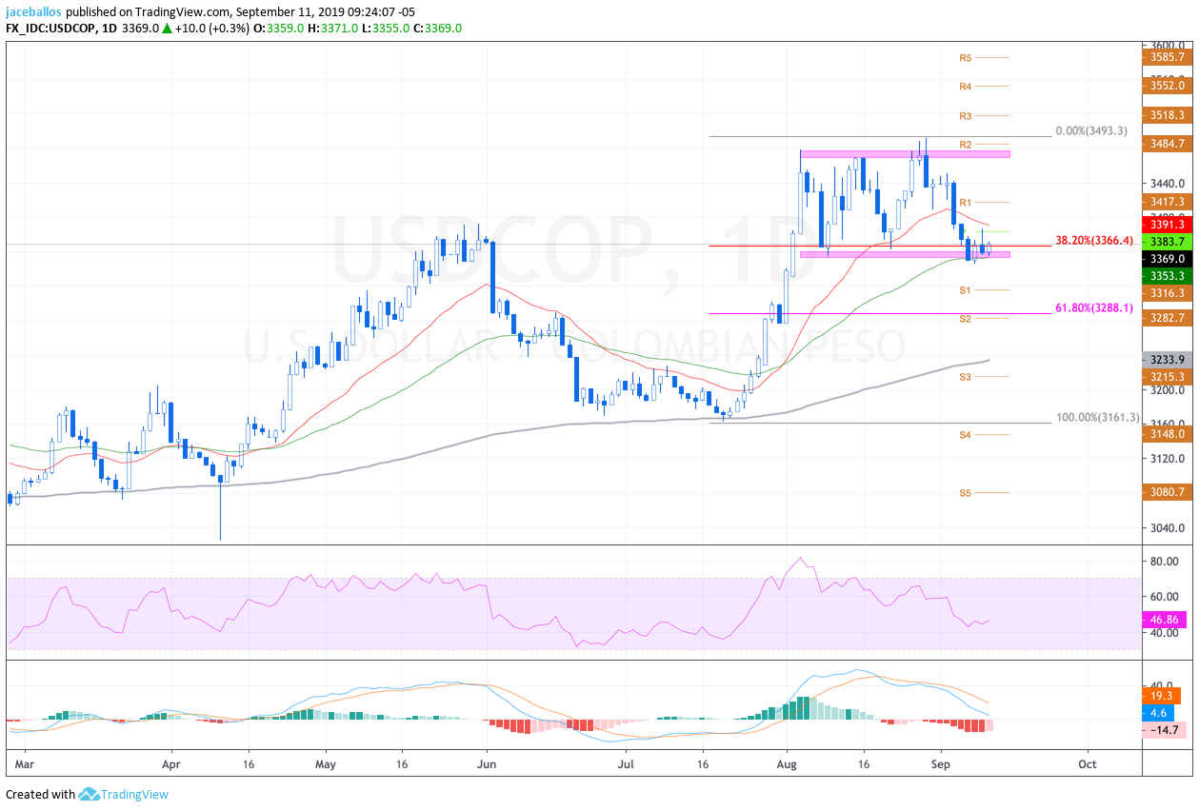Image resolution: width=1199 pixels, height=811 pixels.
Task: Click the green up-arrow change indicator
Action: [168, 29]
